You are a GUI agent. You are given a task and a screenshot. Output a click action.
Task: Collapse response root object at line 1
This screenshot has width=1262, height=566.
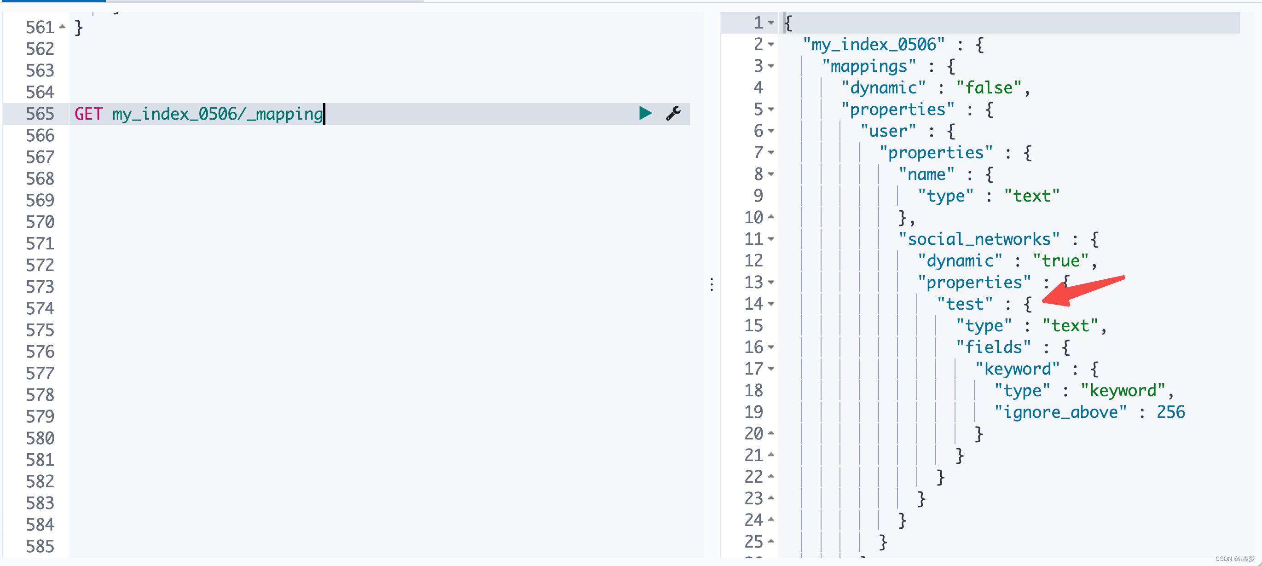tap(771, 23)
